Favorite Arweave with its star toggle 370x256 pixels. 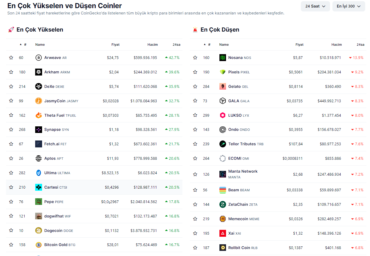click(x=11, y=57)
